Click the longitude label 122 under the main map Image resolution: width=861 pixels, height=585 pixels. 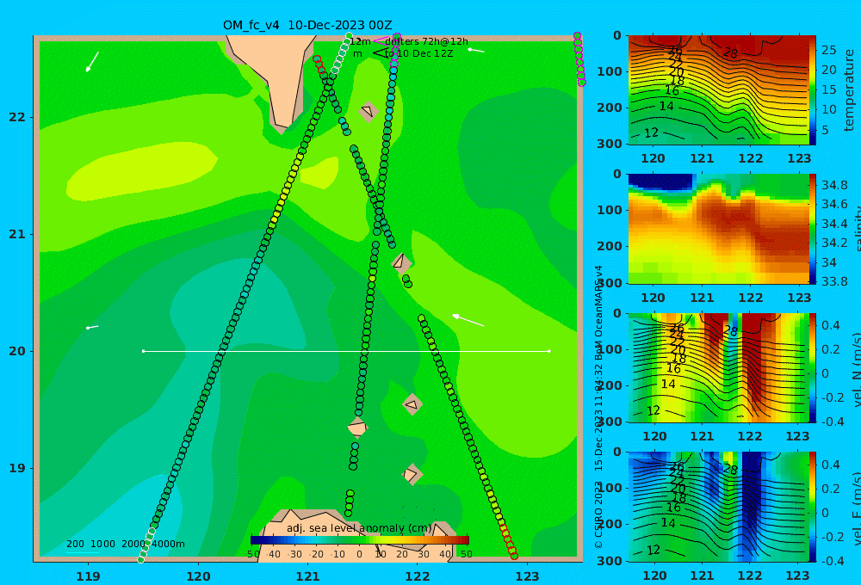click(418, 576)
